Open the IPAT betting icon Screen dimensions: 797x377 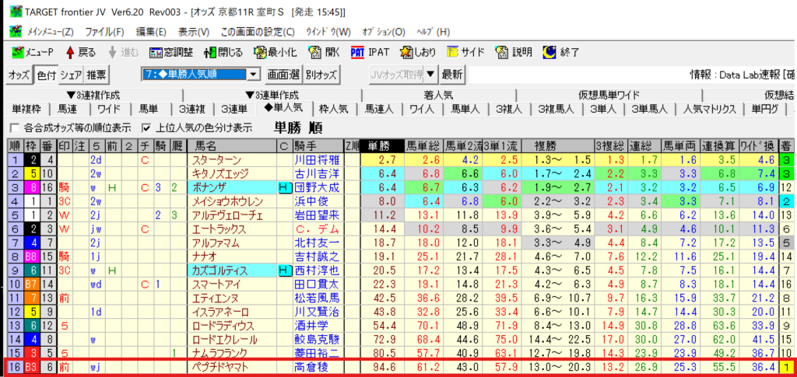pos(370,52)
